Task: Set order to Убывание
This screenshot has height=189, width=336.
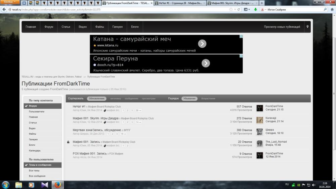Action: coord(189,98)
